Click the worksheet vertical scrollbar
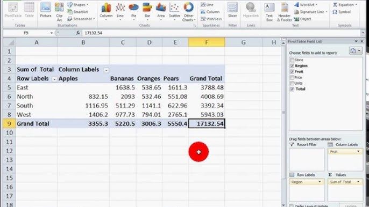The width and height of the screenshot is (369, 207). [283, 112]
